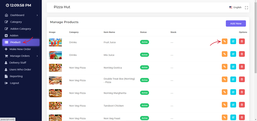The image size is (257, 121).
Task: Click the 'Manage Products' heading
Action: coord(64,22)
